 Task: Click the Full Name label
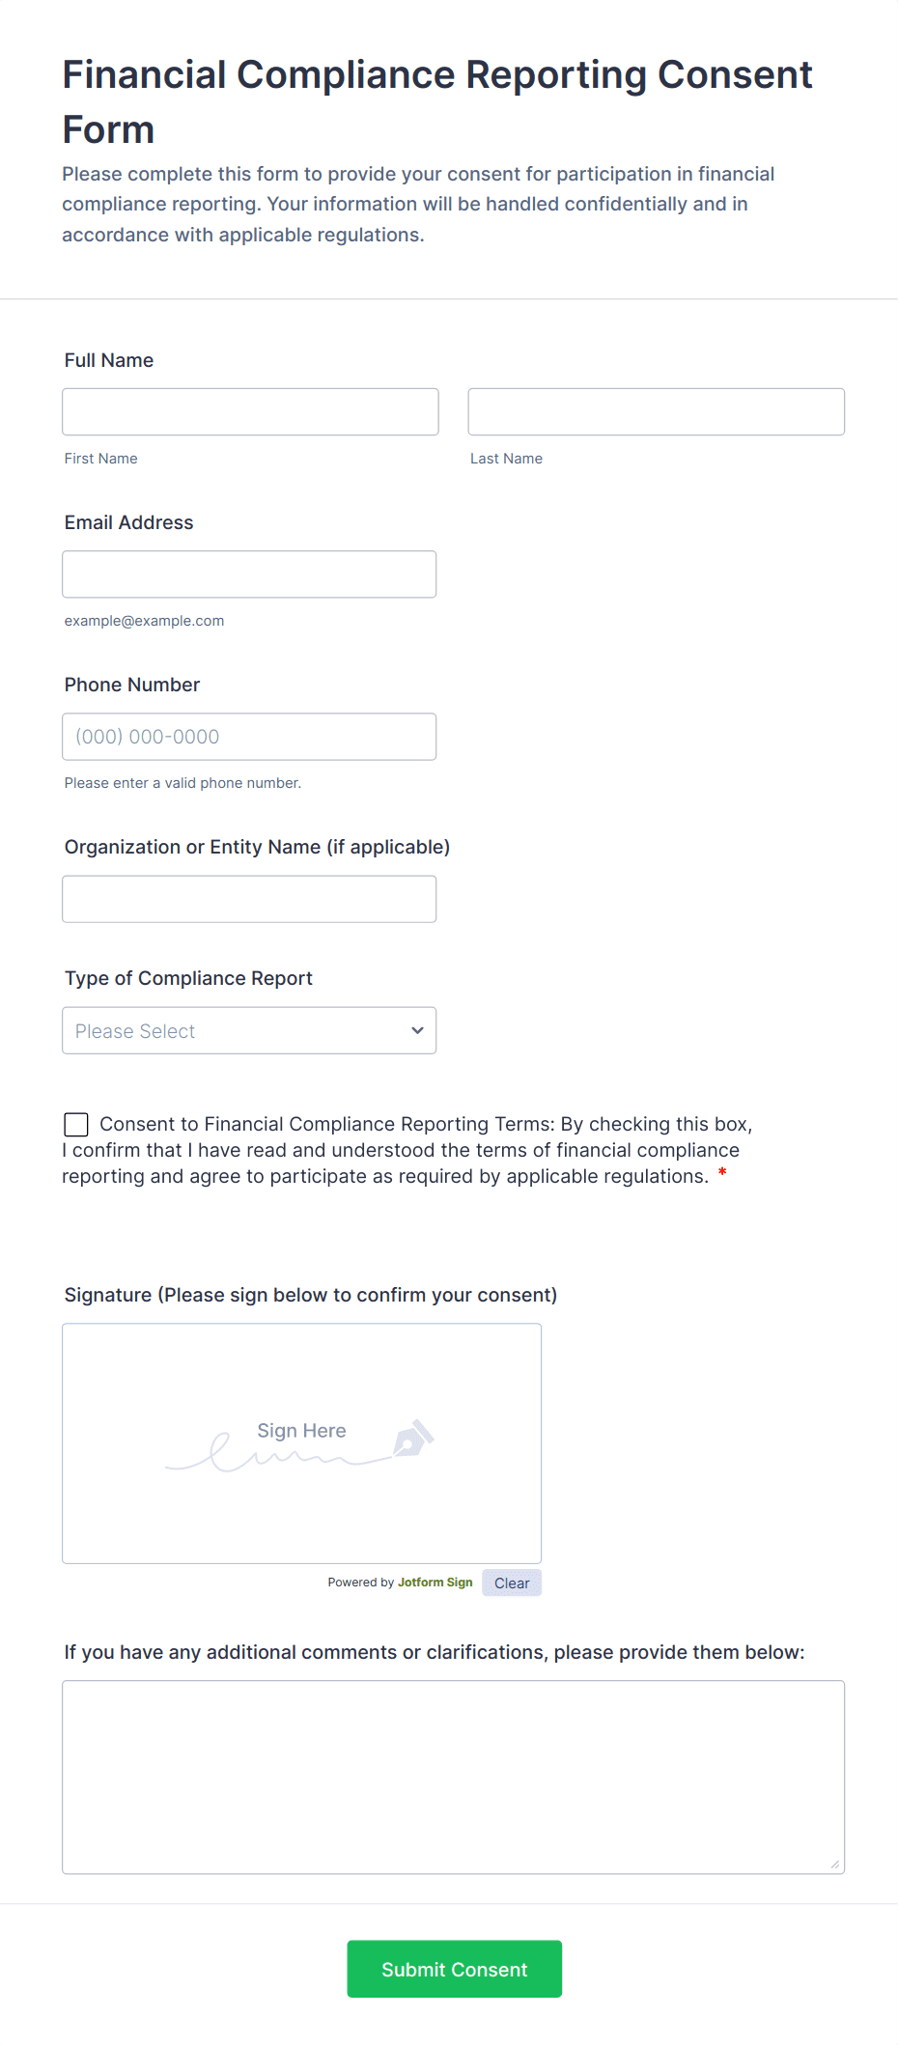109,360
